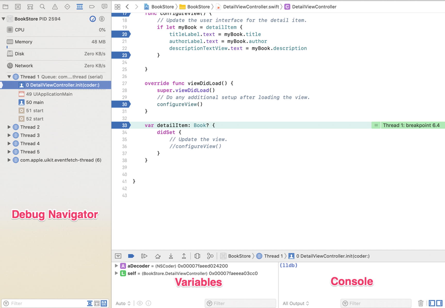This screenshot has height=308, width=445.
Task: Select Memory gauge report
Action: click(x=56, y=42)
